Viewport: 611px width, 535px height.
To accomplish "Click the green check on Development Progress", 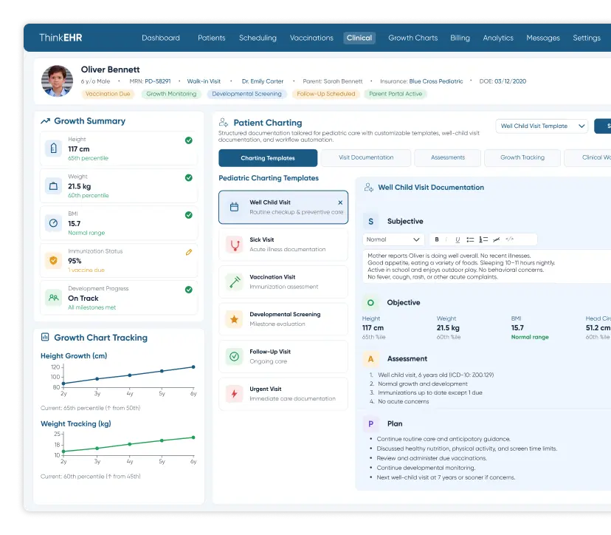I will [189, 290].
